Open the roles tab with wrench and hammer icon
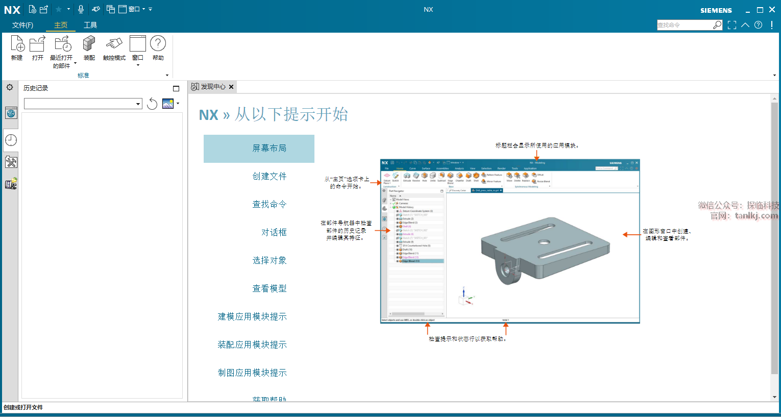The height and width of the screenshot is (417, 781). [x=11, y=162]
